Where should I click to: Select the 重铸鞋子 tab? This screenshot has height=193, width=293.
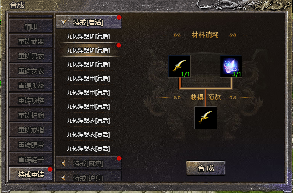tap(31, 160)
